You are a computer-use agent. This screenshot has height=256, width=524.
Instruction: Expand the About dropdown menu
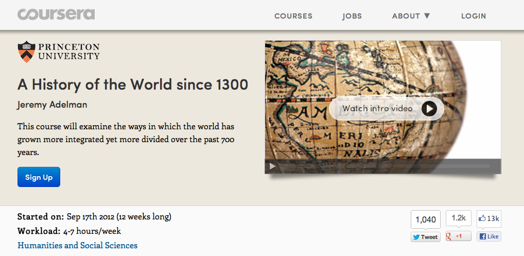(411, 16)
